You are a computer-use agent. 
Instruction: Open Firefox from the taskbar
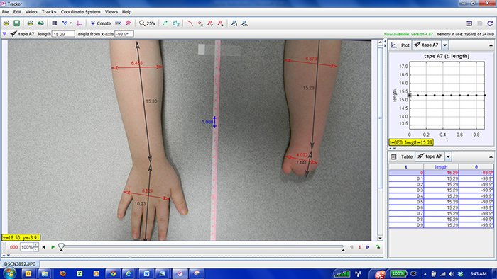(x=62, y=273)
